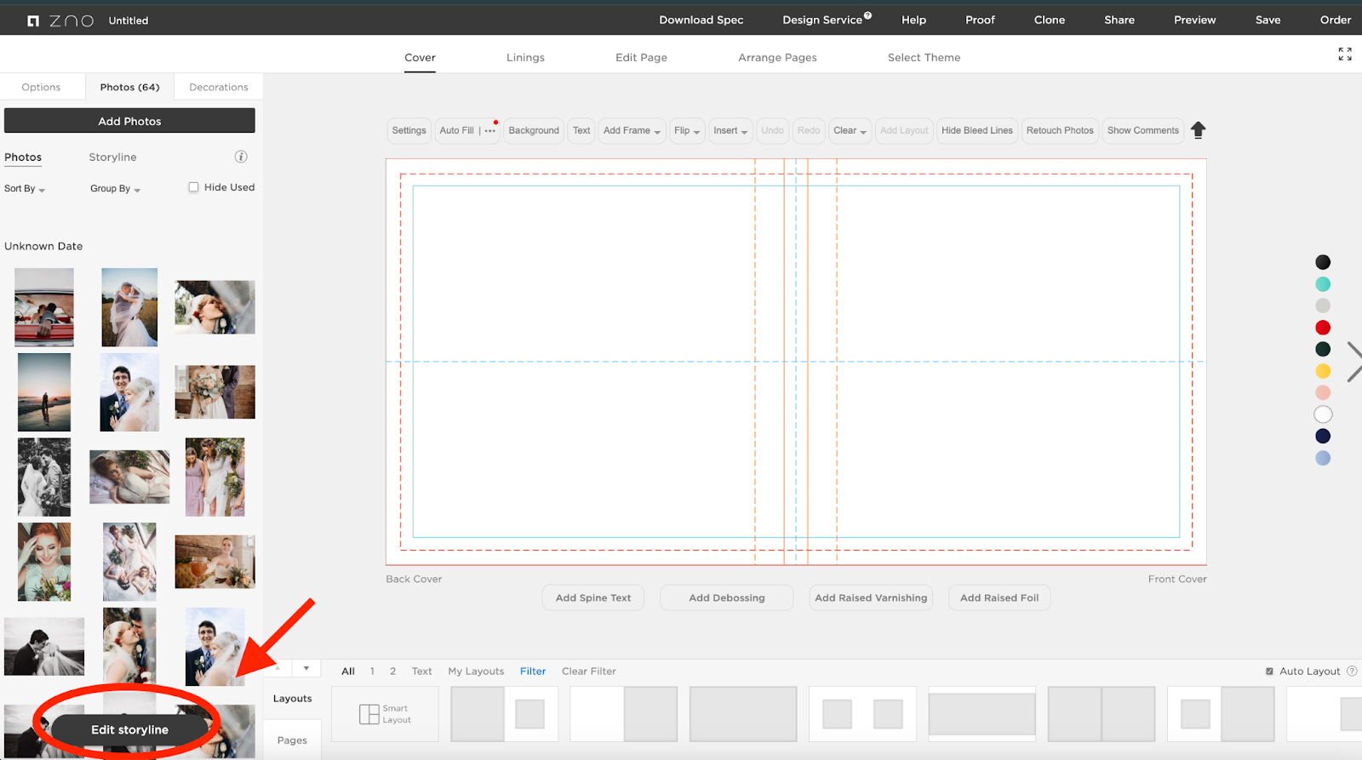Open fullscreen mode via expand icon
Screen dimensions: 1362x760
[1345, 54]
